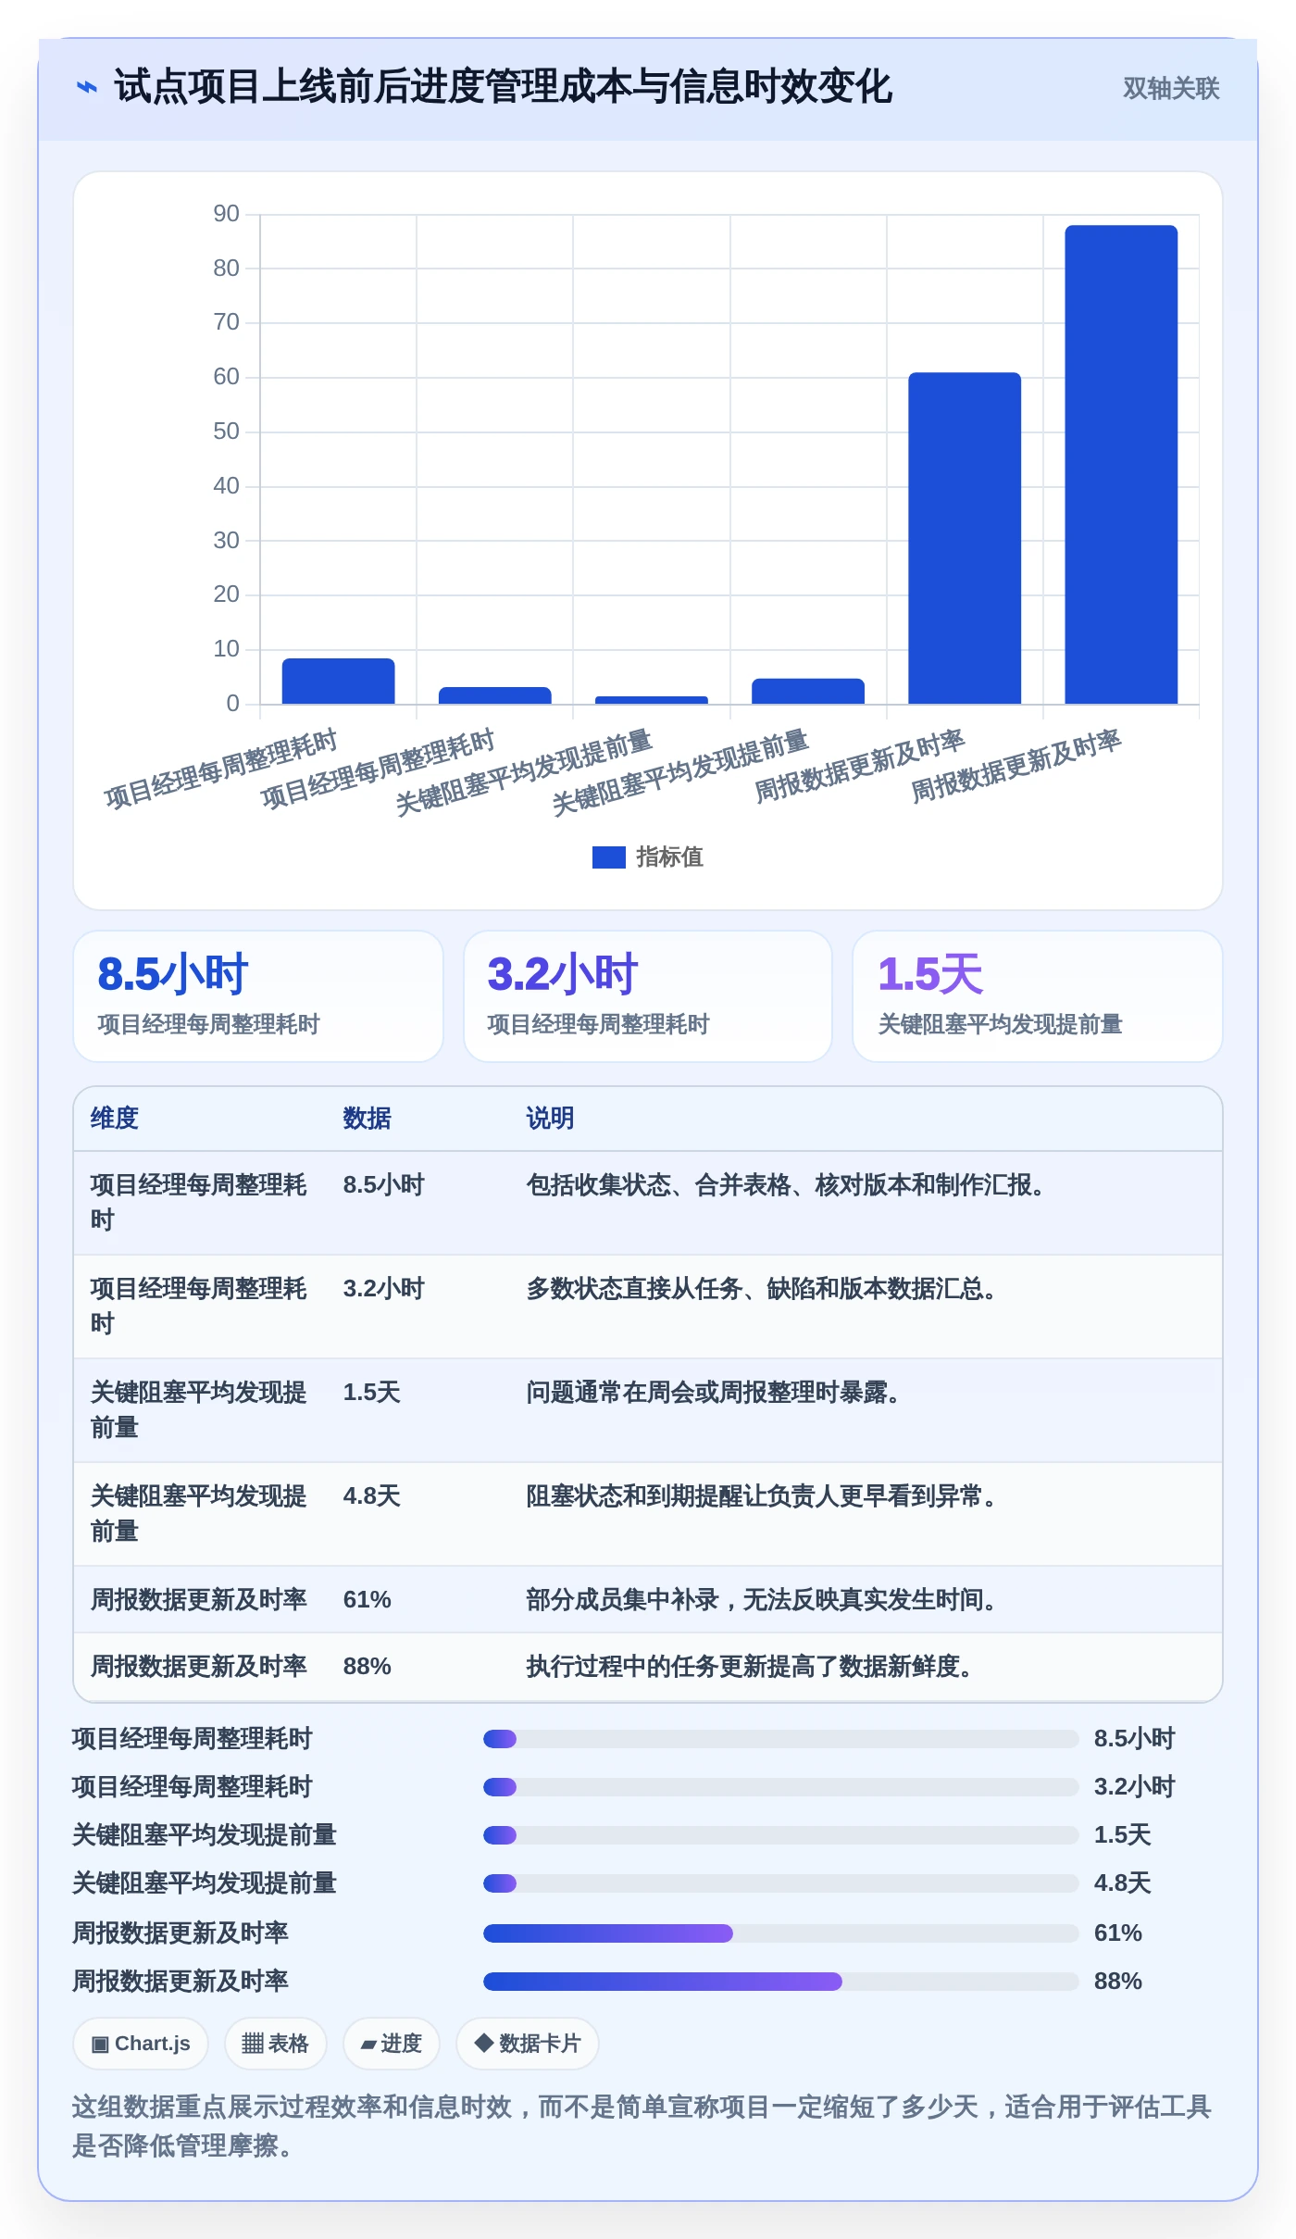Click the 进度 tag chip

pos(391,2044)
